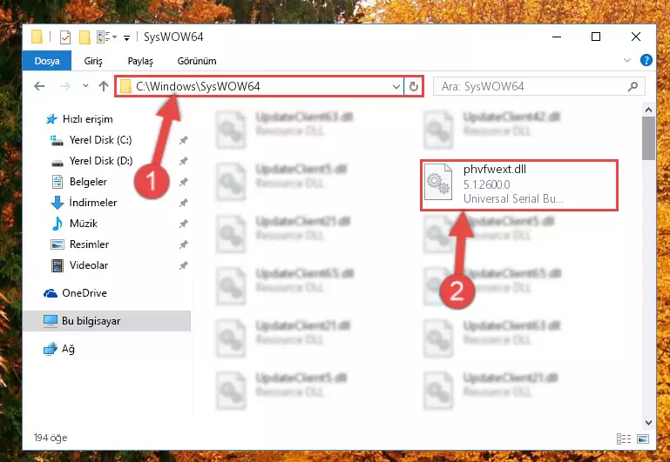
Task: Switch to the Giriş ribbon tab
Action: (x=93, y=61)
